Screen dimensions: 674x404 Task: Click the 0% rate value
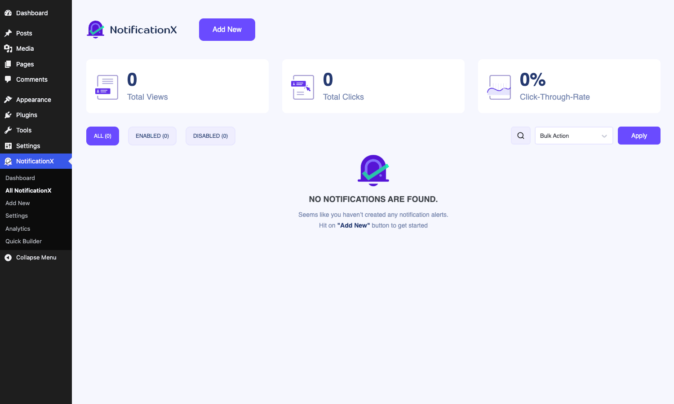(533, 80)
